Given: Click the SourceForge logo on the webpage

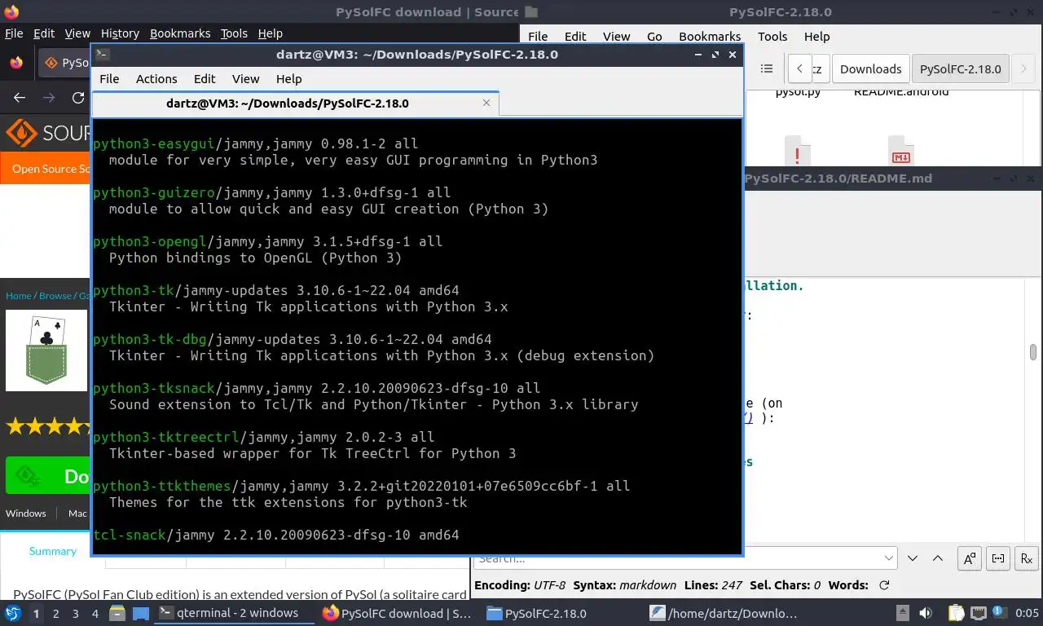Looking at the screenshot, I should click(x=49, y=133).
